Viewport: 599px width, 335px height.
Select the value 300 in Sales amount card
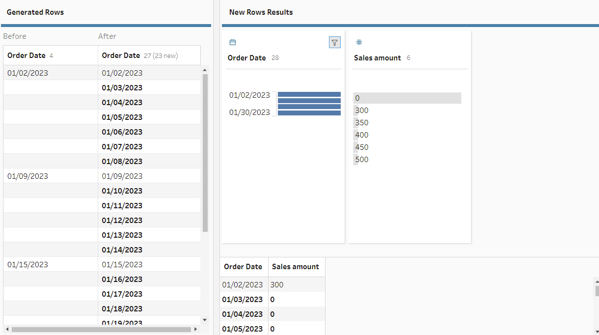(x=362, y=111)
